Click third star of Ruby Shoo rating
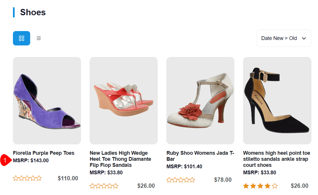 [x=181, y=180]
